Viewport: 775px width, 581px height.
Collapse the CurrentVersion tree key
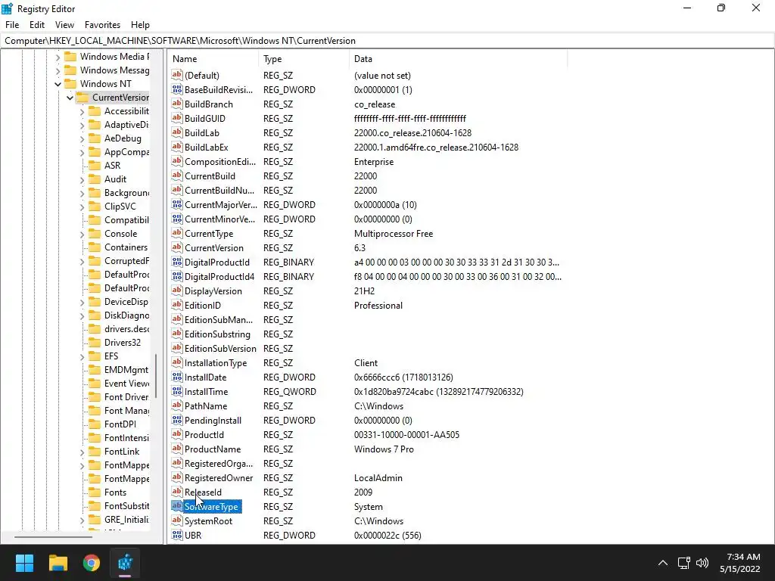click(70, 98)
